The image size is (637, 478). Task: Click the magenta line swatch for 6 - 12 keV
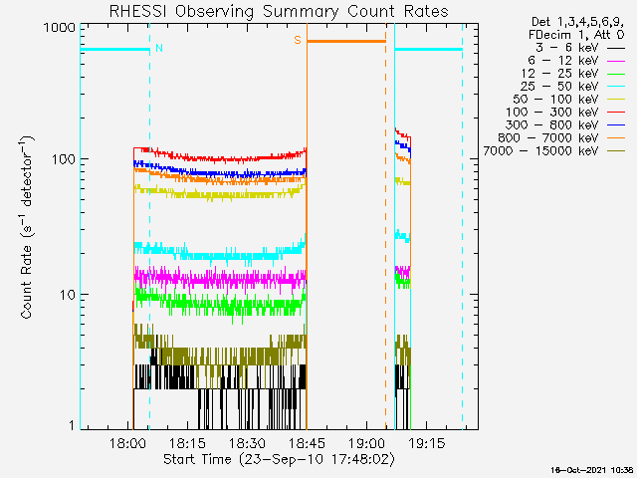click(616, 62)
